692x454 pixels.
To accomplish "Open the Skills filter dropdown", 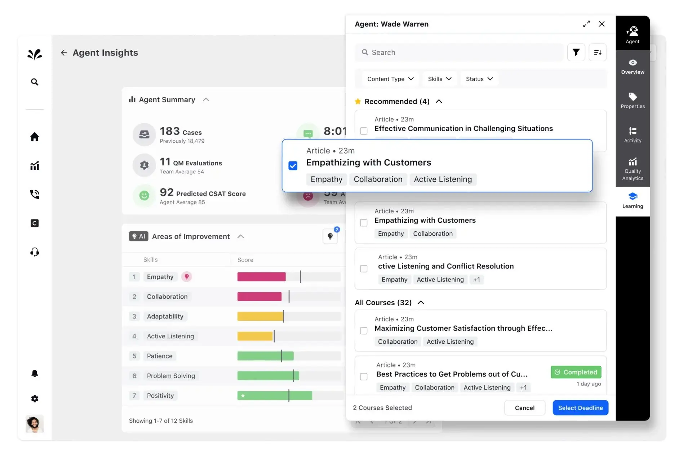I will click(x=439, y=79).
